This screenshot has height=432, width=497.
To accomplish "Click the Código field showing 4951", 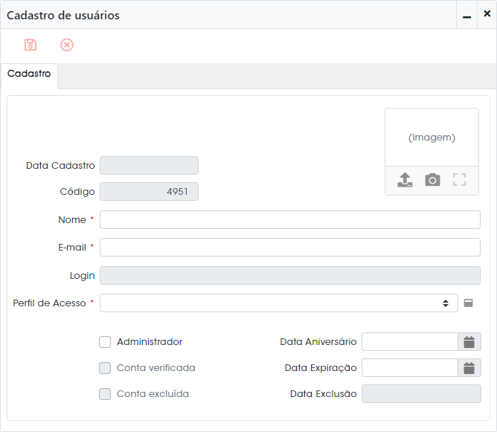I will coord(149,192).
